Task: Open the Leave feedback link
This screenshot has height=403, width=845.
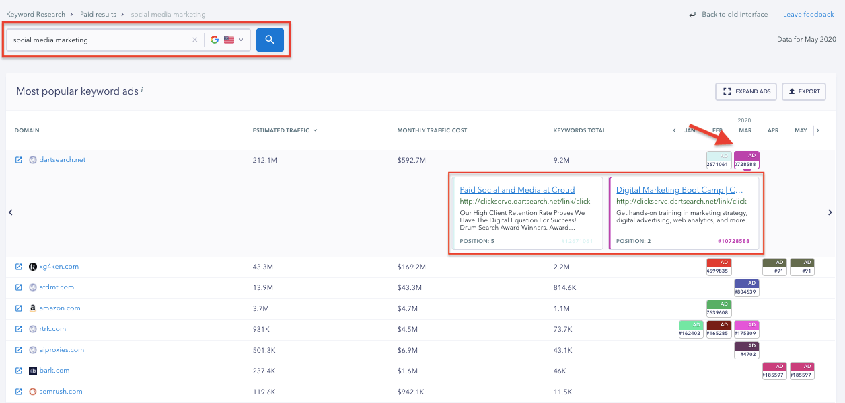Action: coord(808,15)
